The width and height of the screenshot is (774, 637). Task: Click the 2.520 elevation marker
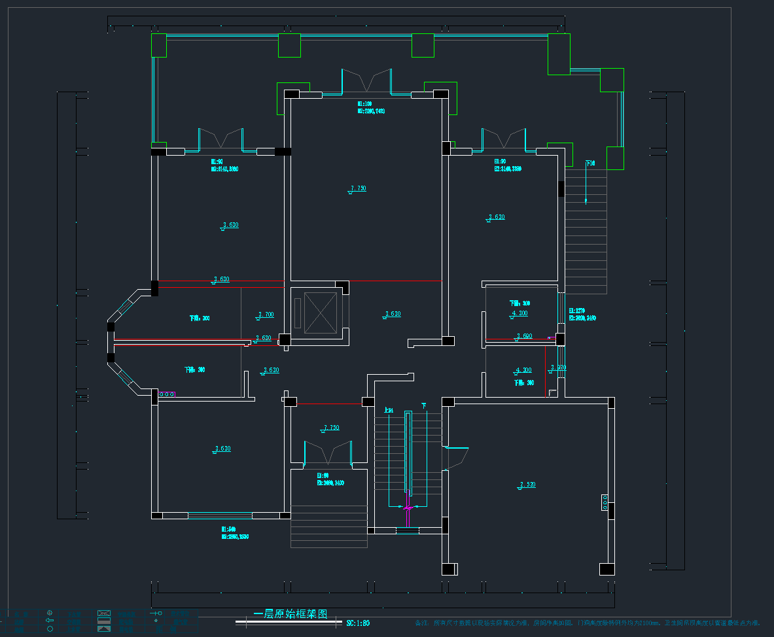click(527, 485)
